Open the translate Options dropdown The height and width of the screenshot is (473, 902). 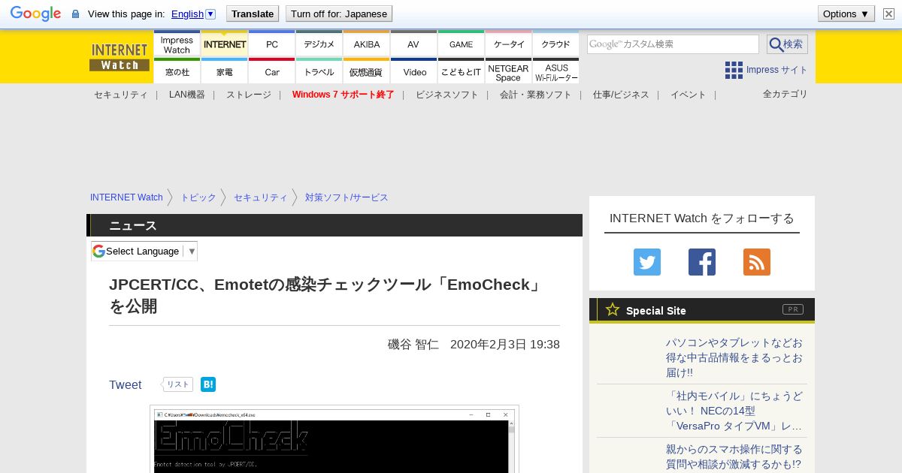coord(846,14)
